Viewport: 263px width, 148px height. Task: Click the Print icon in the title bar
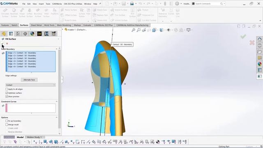(x=132, y=4)
